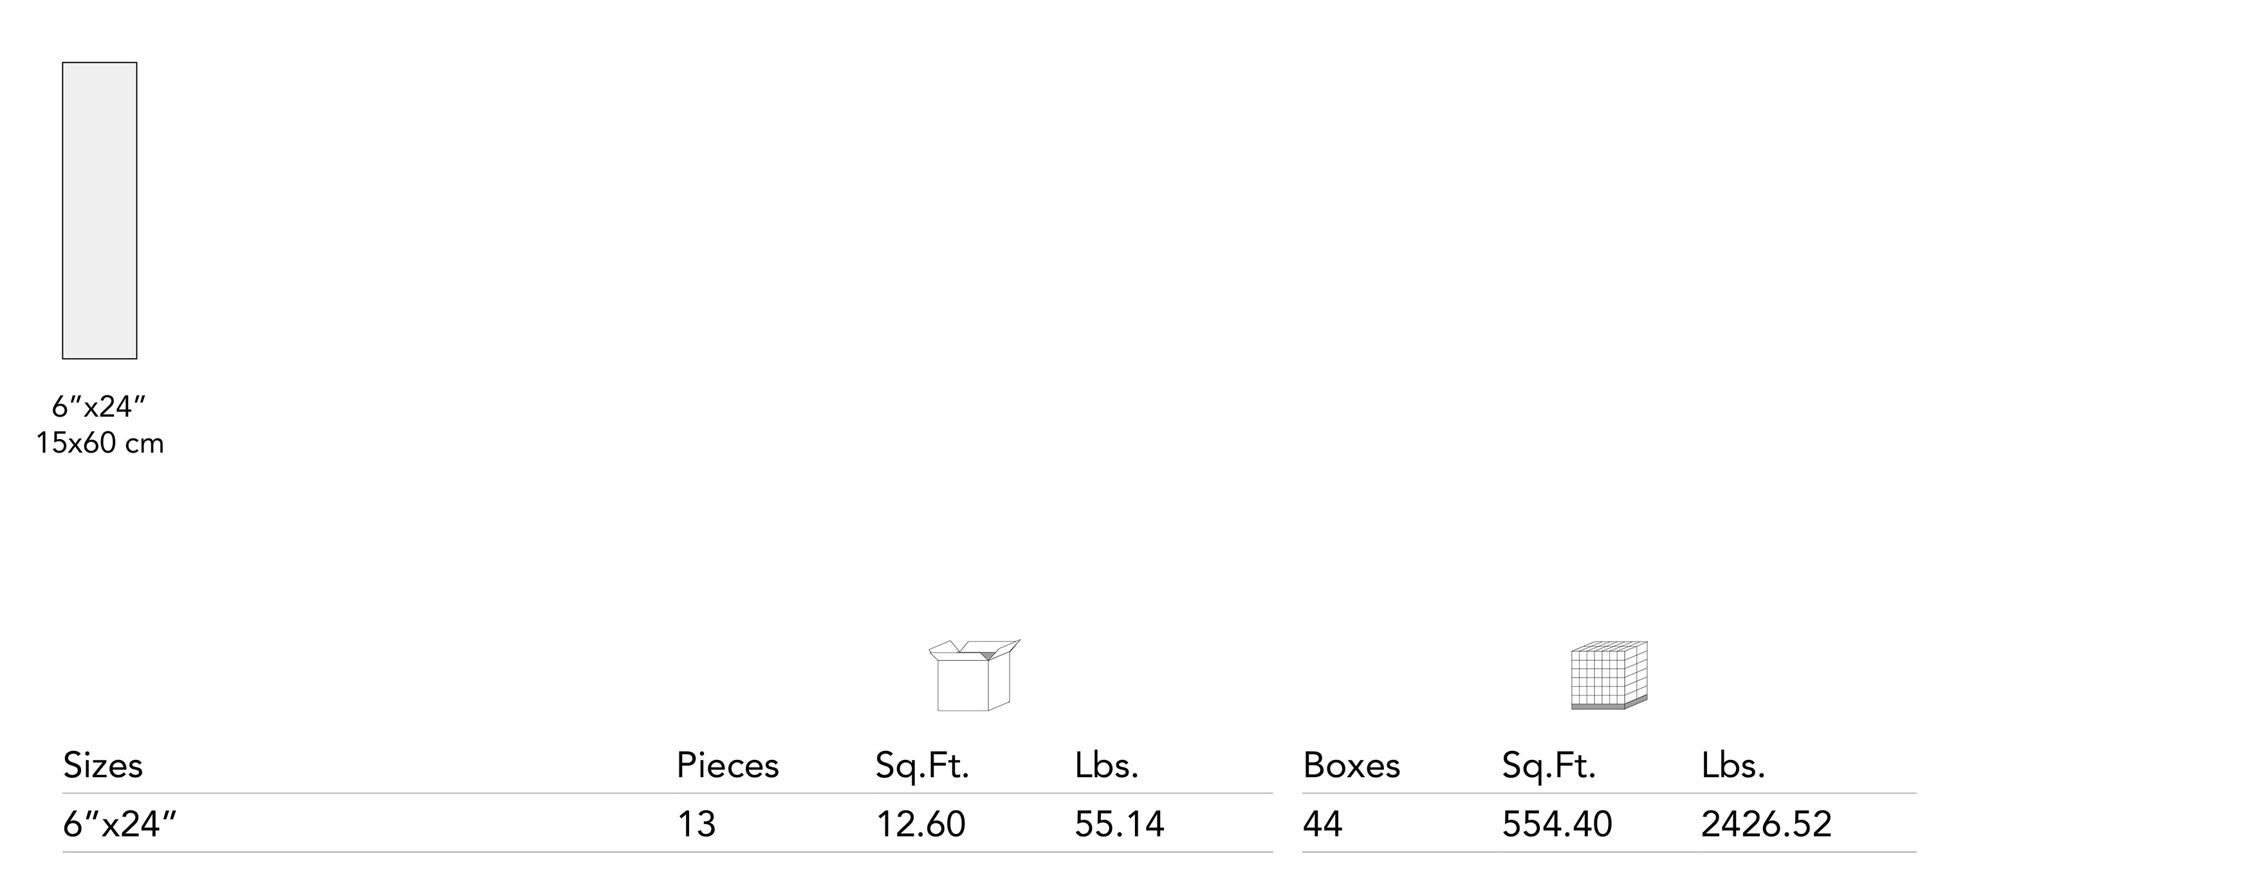Click the open cardboard box icon
Screen dimensions: 2252x875
(973, 675)
